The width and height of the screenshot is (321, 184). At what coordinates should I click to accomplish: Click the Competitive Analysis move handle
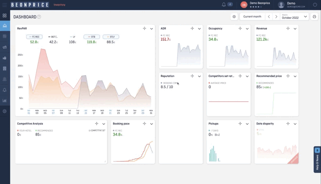point(96,123)
